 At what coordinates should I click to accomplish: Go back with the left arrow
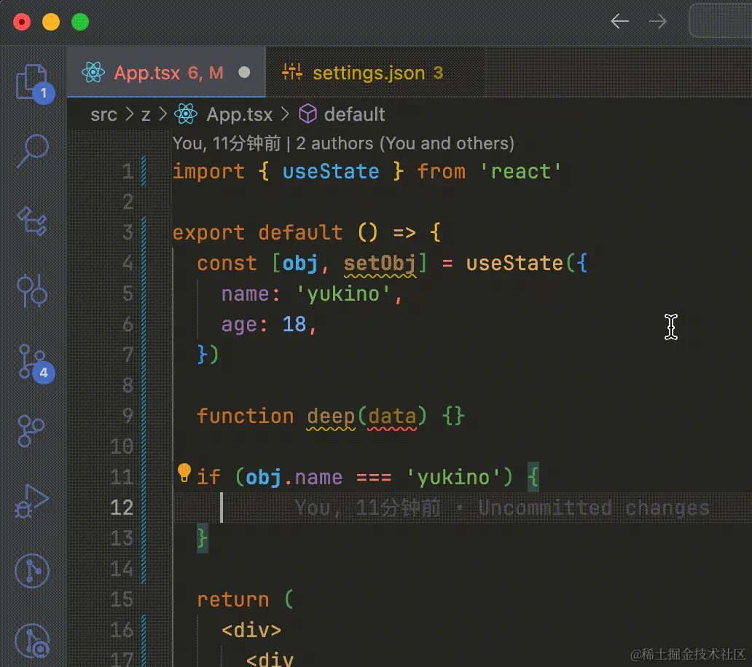(619, 21)
